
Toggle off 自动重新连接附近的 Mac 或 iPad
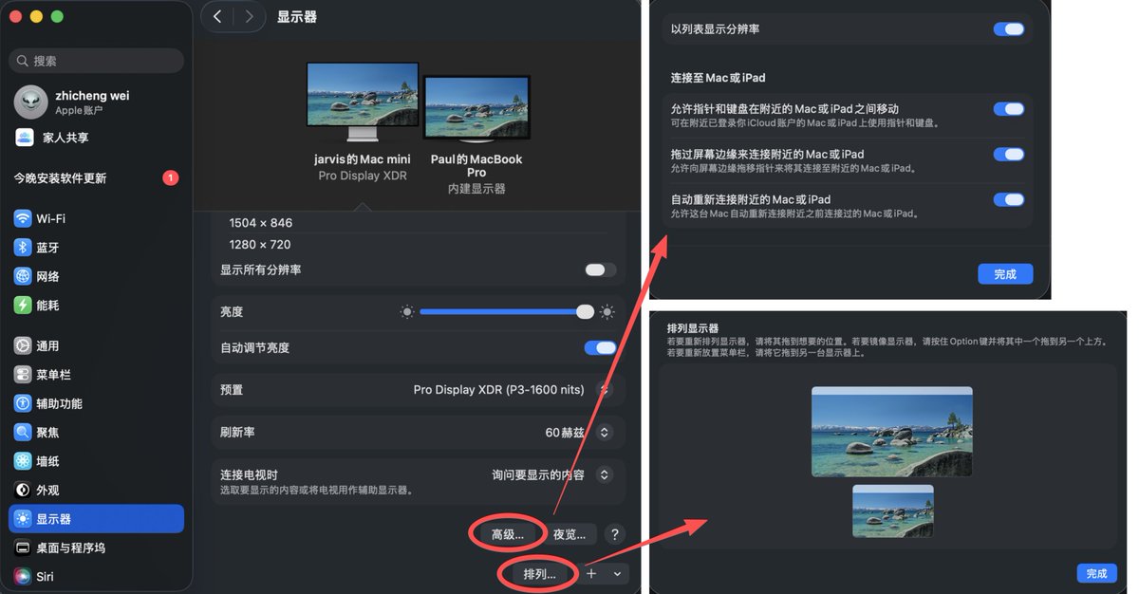[1008, 199]
